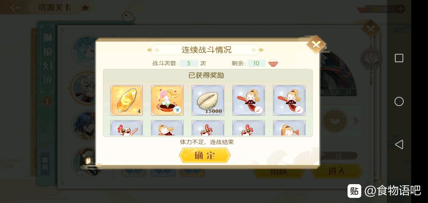Tap the back arrow at top left
Viewport: 428px width, 203px height.
coord(15,7)
